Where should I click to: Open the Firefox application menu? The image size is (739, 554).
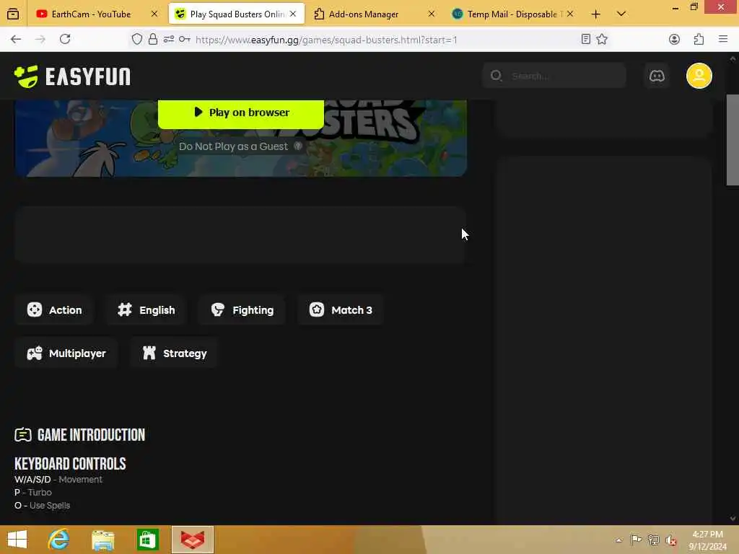(723, 39)
